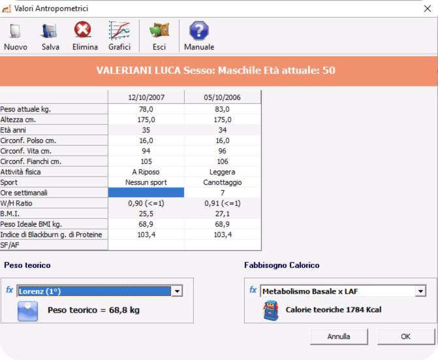Close the Valori Antropometrici window

coord(428,8)
